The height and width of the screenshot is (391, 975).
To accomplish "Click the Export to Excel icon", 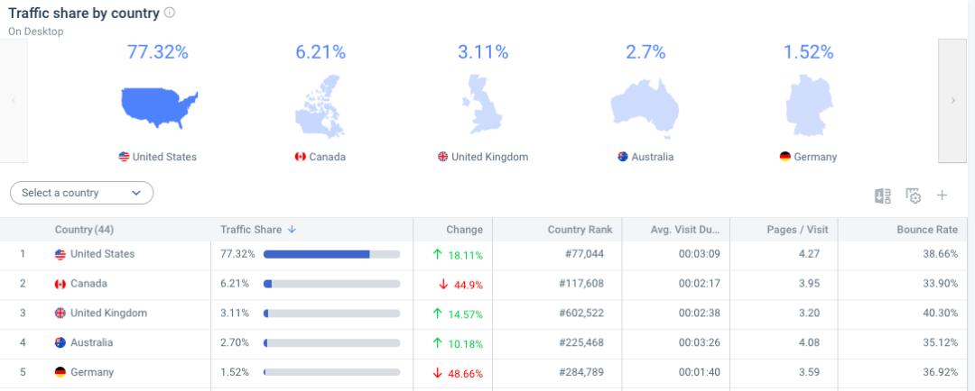I will point(882,195).
